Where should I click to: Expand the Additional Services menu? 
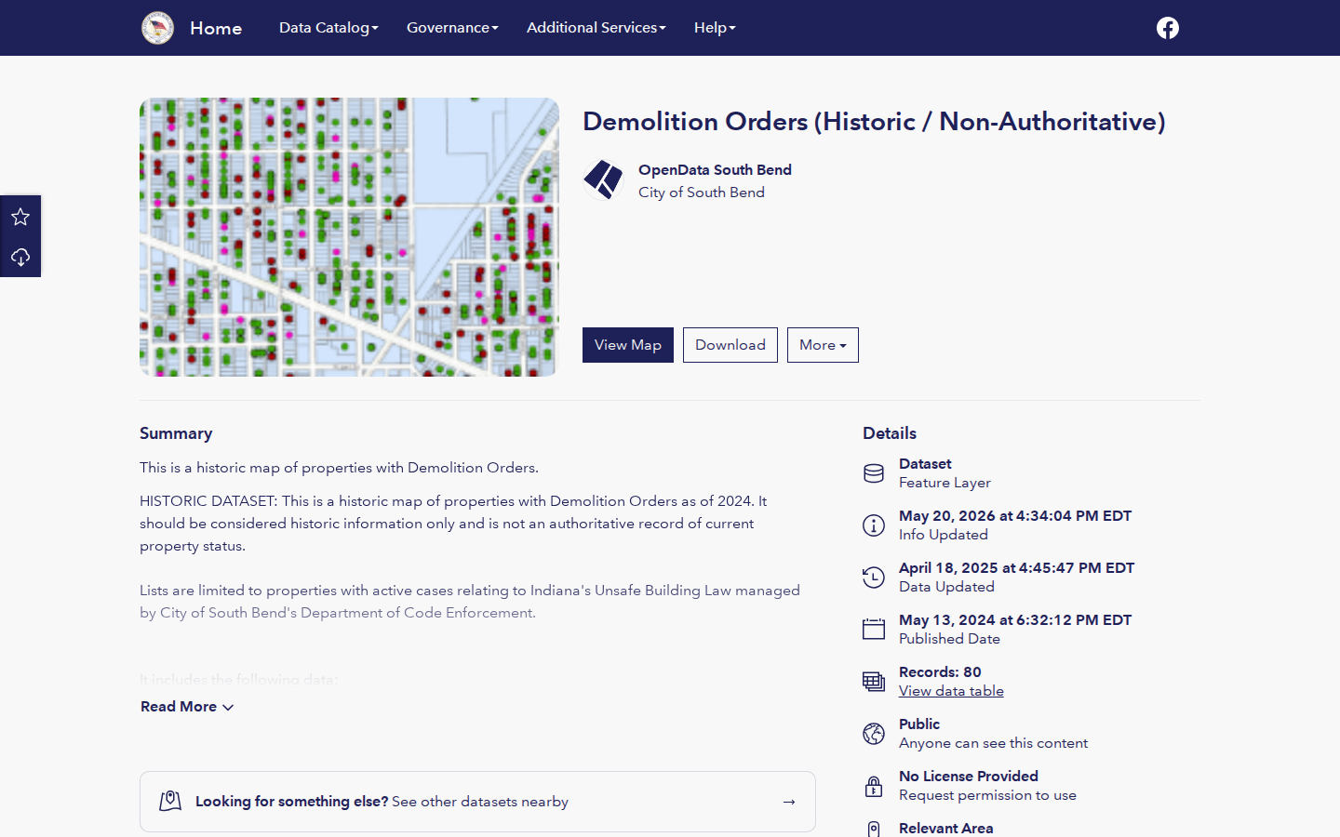(596, 28)
